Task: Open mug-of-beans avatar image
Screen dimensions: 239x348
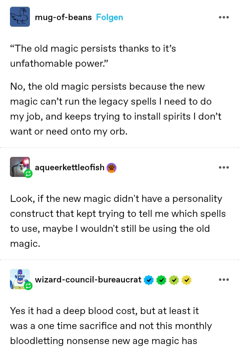Action: tap(20, 17)
